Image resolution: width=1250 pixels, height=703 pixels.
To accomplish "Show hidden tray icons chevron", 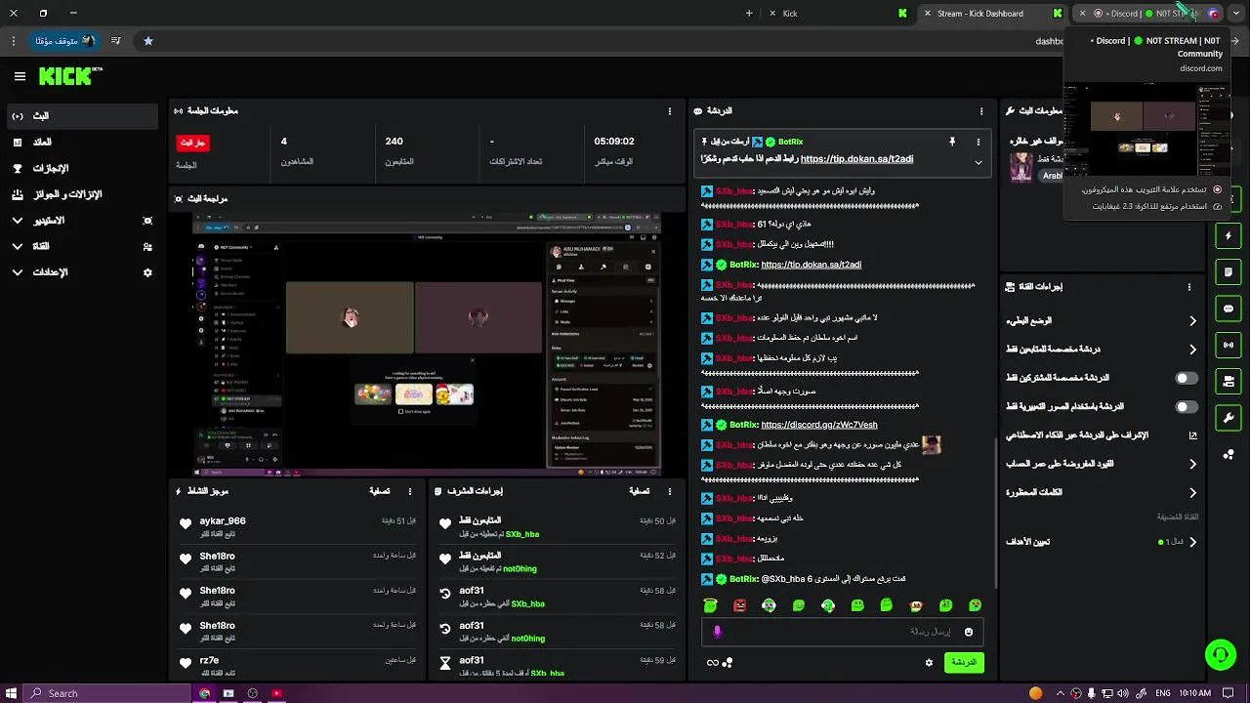I will point(1061,693).
